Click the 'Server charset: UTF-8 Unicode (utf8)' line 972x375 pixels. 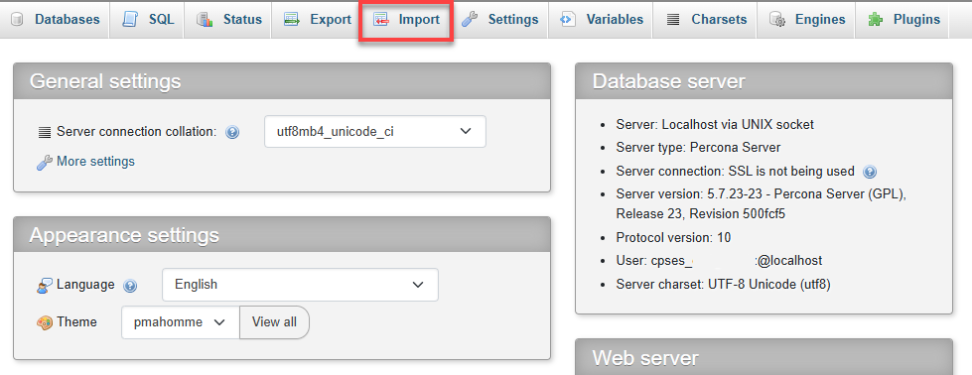click(x=723, y=285)
